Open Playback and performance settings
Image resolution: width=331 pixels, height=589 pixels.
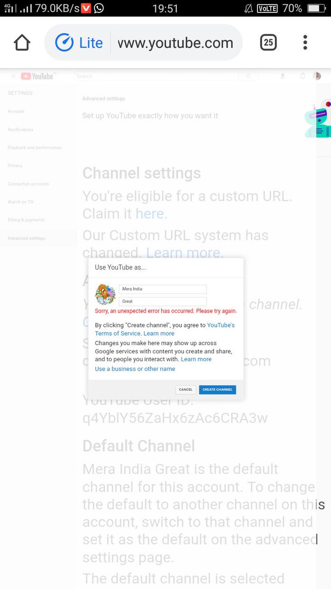tap(35, 148)
